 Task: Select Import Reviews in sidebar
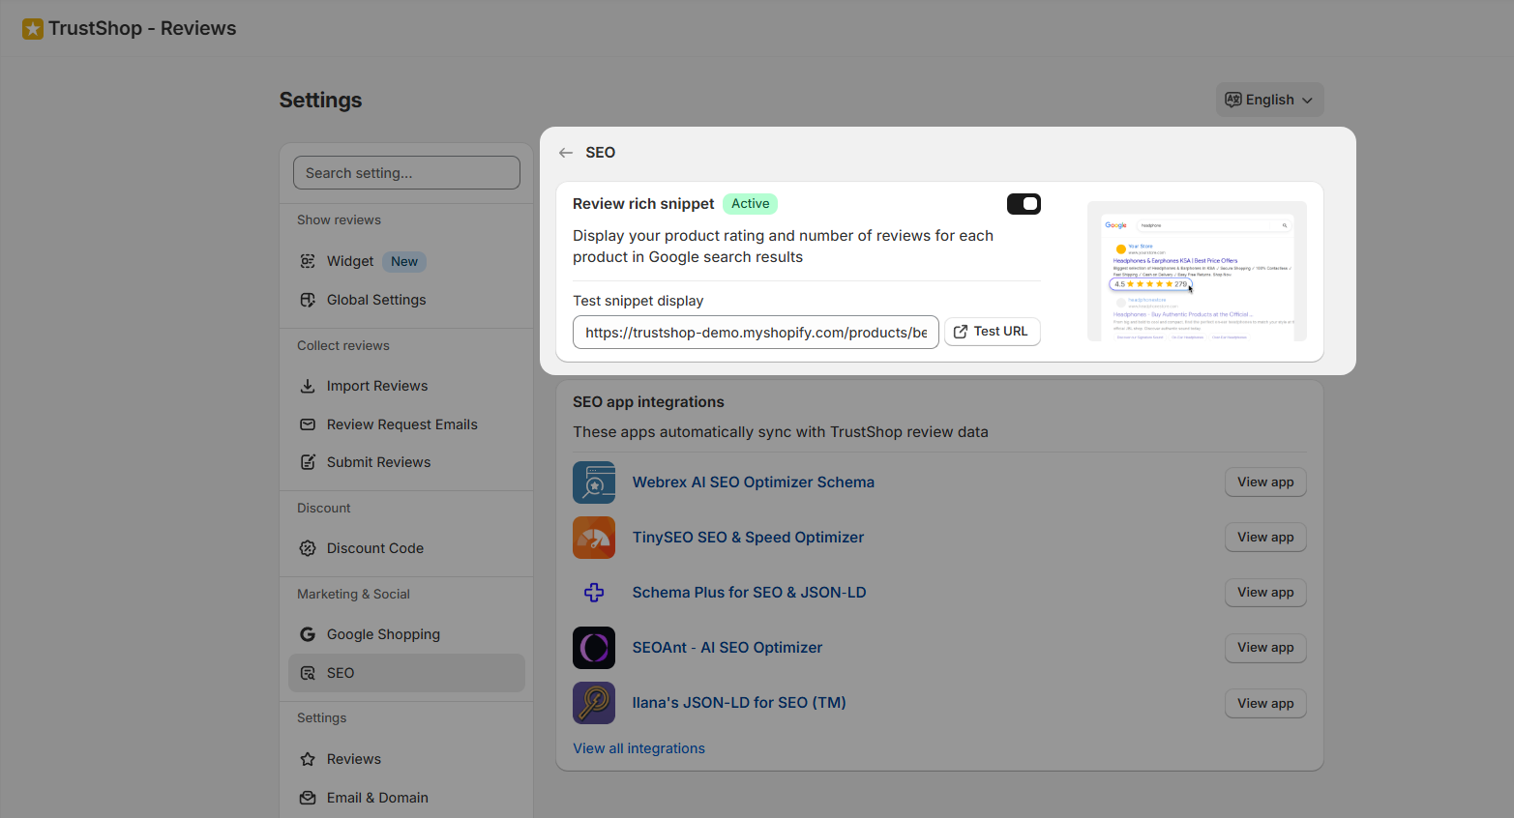[376, 386]
